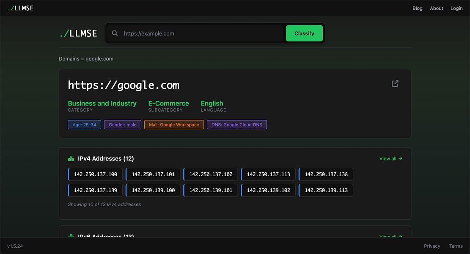The image size is (470, 254).
Task: Navigate to Domains breadcrumb
Action: click(69, 59)
